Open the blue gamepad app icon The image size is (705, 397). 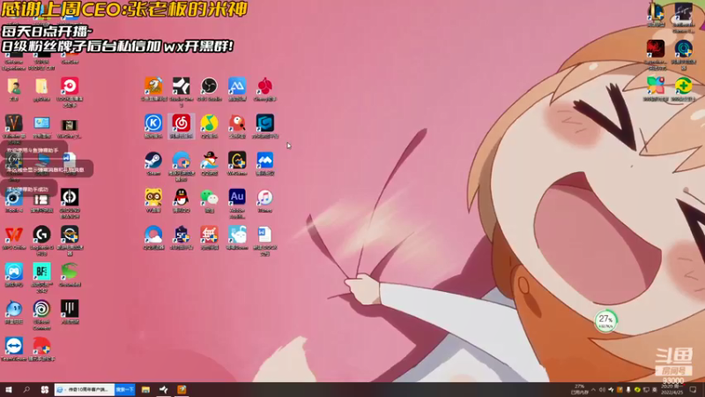(14, 272)
